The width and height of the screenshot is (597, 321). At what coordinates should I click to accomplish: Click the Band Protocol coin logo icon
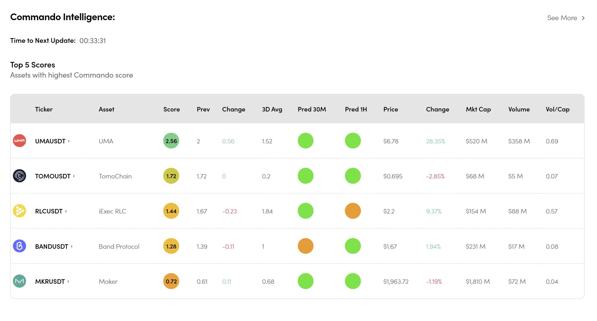click(19, 246)
